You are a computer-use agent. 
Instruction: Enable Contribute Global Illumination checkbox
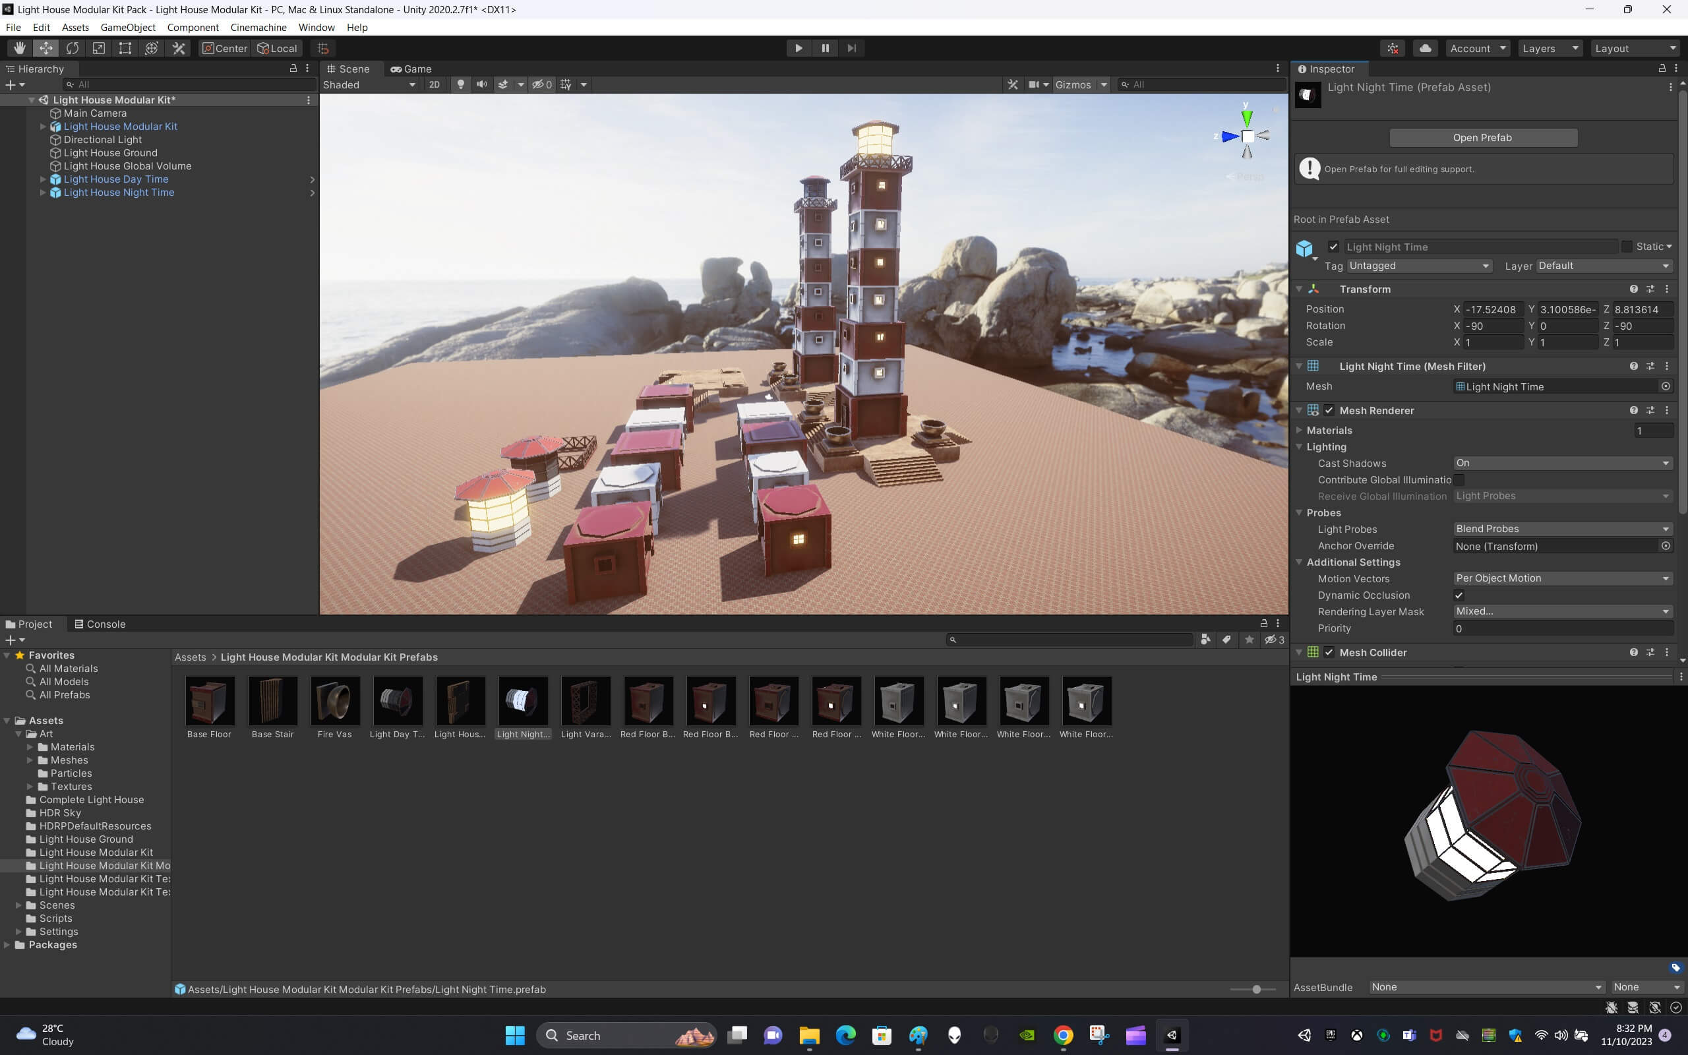[x=1459, y=480]
